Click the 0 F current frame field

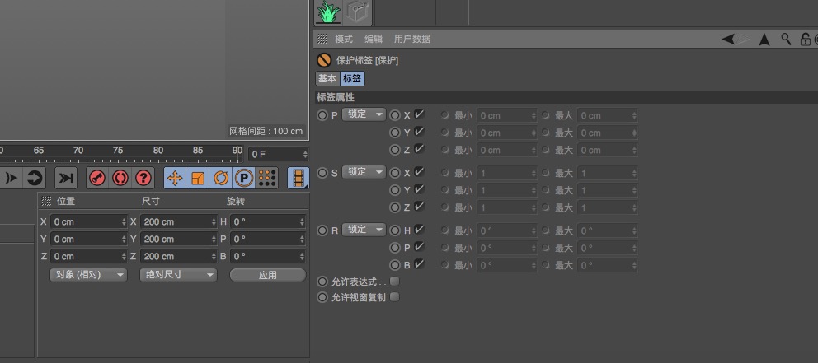(x=279, y=154)
